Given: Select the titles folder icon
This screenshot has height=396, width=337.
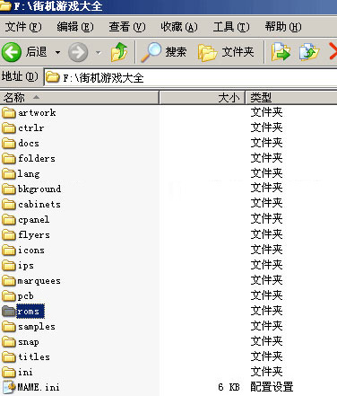Looking at the screenshot, I should [9, 357].
